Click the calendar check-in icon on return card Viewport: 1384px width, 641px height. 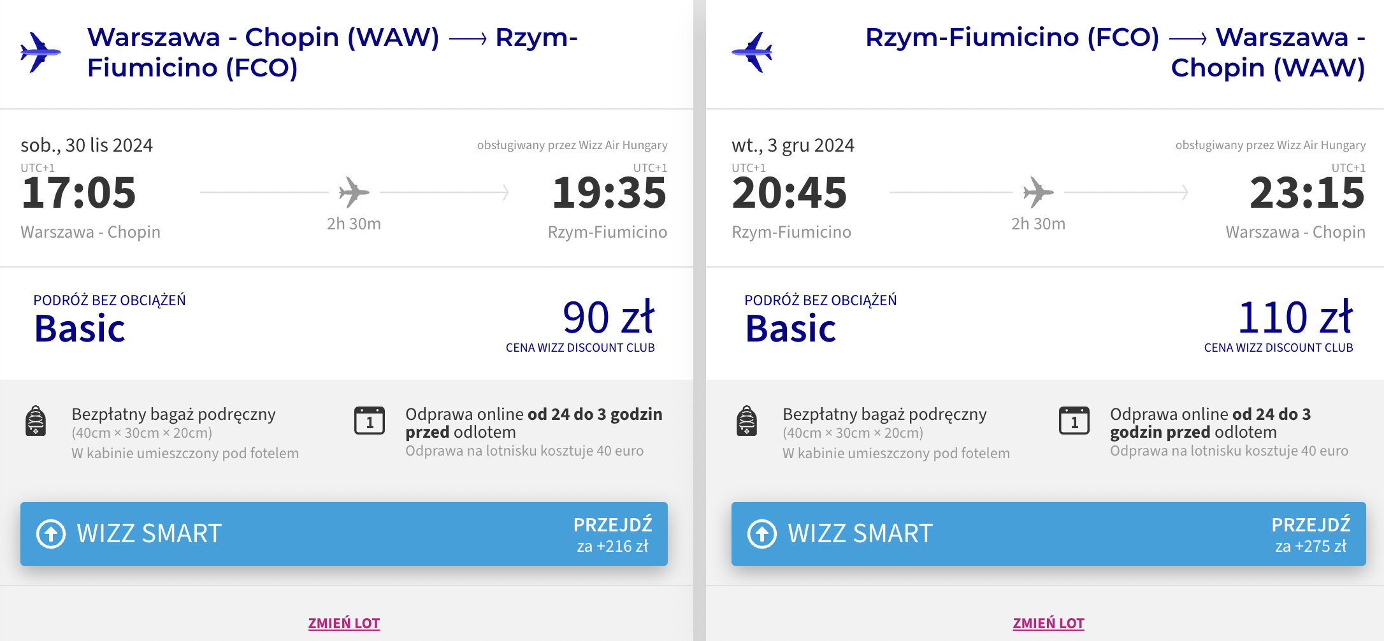tap(1074, 421)
